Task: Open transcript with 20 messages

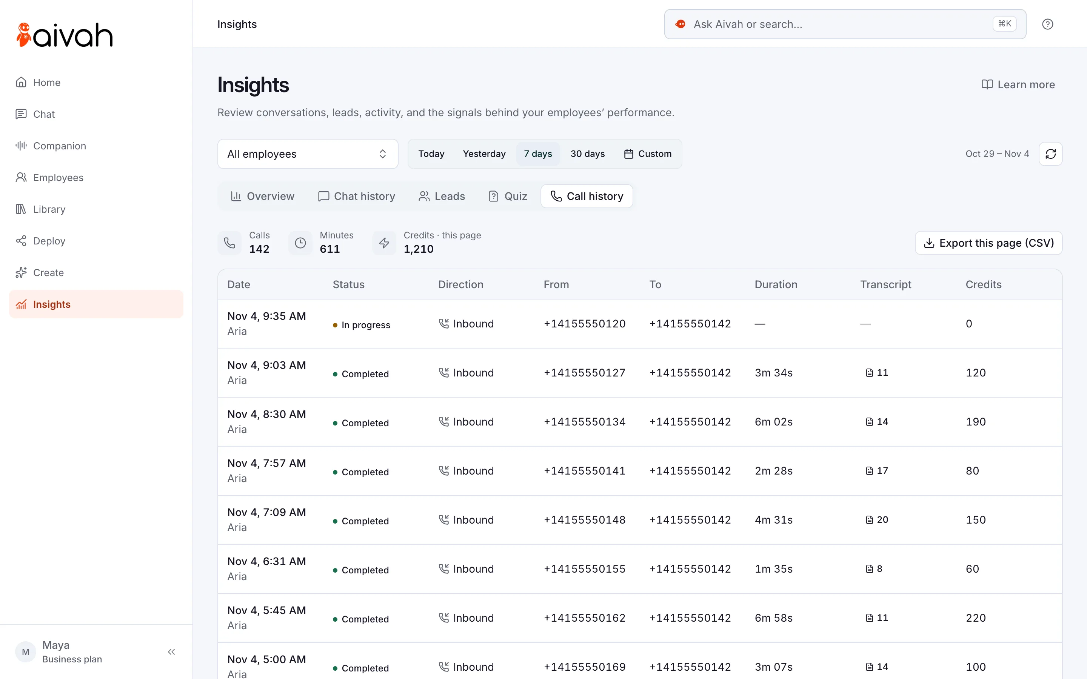Action: (876, 519)
